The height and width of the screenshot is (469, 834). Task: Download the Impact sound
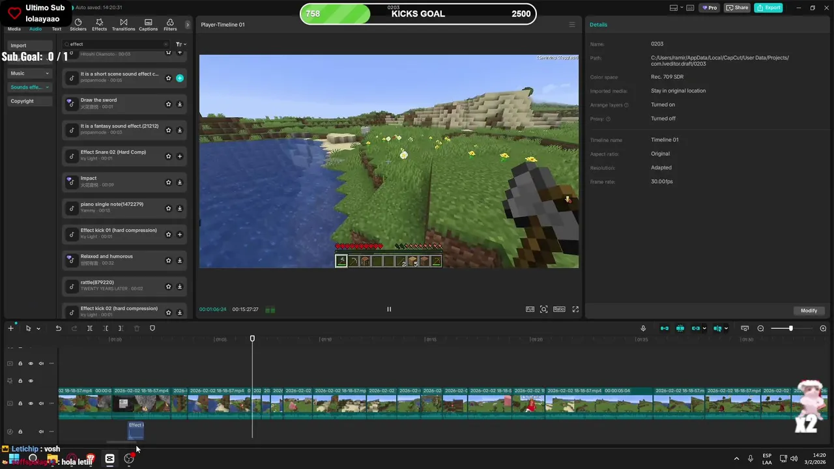180,182
